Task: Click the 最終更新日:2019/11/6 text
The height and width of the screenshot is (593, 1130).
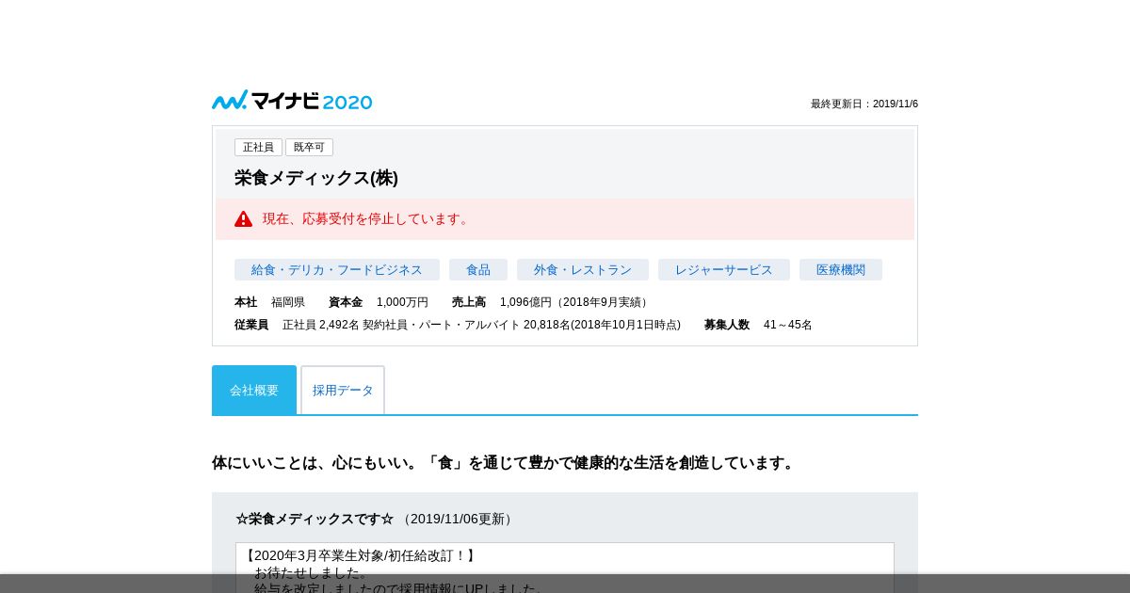Action: [x=864, y=104]
